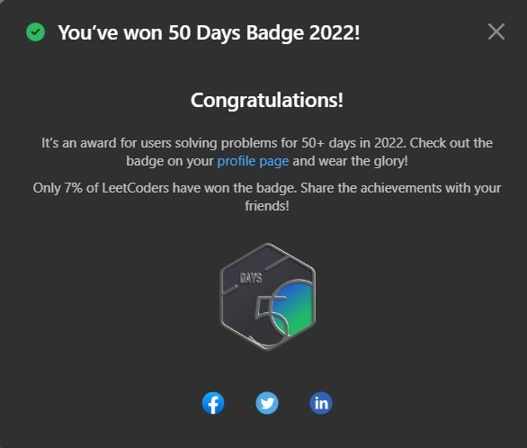This screenshot has height=448, width=527.
Task: Click the blue-green gradient circle on badge
Action: [294, 308]
